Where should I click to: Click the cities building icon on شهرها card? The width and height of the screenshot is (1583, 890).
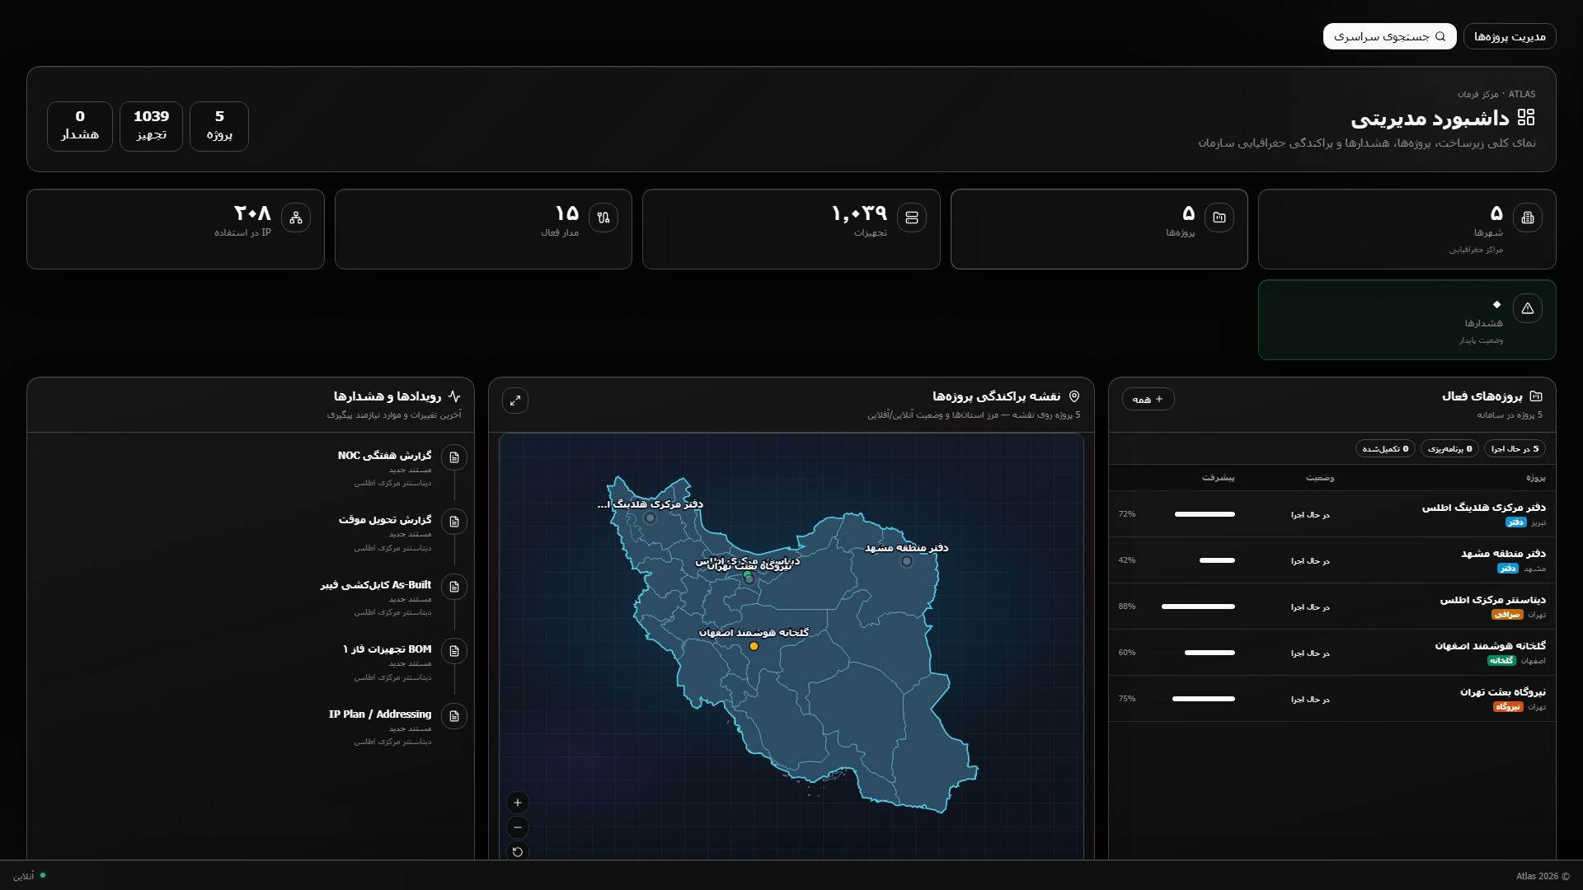(x=1528, y=218)
